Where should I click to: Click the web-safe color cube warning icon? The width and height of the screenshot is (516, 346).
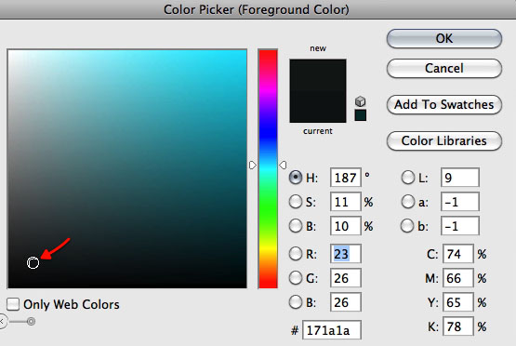361,101
